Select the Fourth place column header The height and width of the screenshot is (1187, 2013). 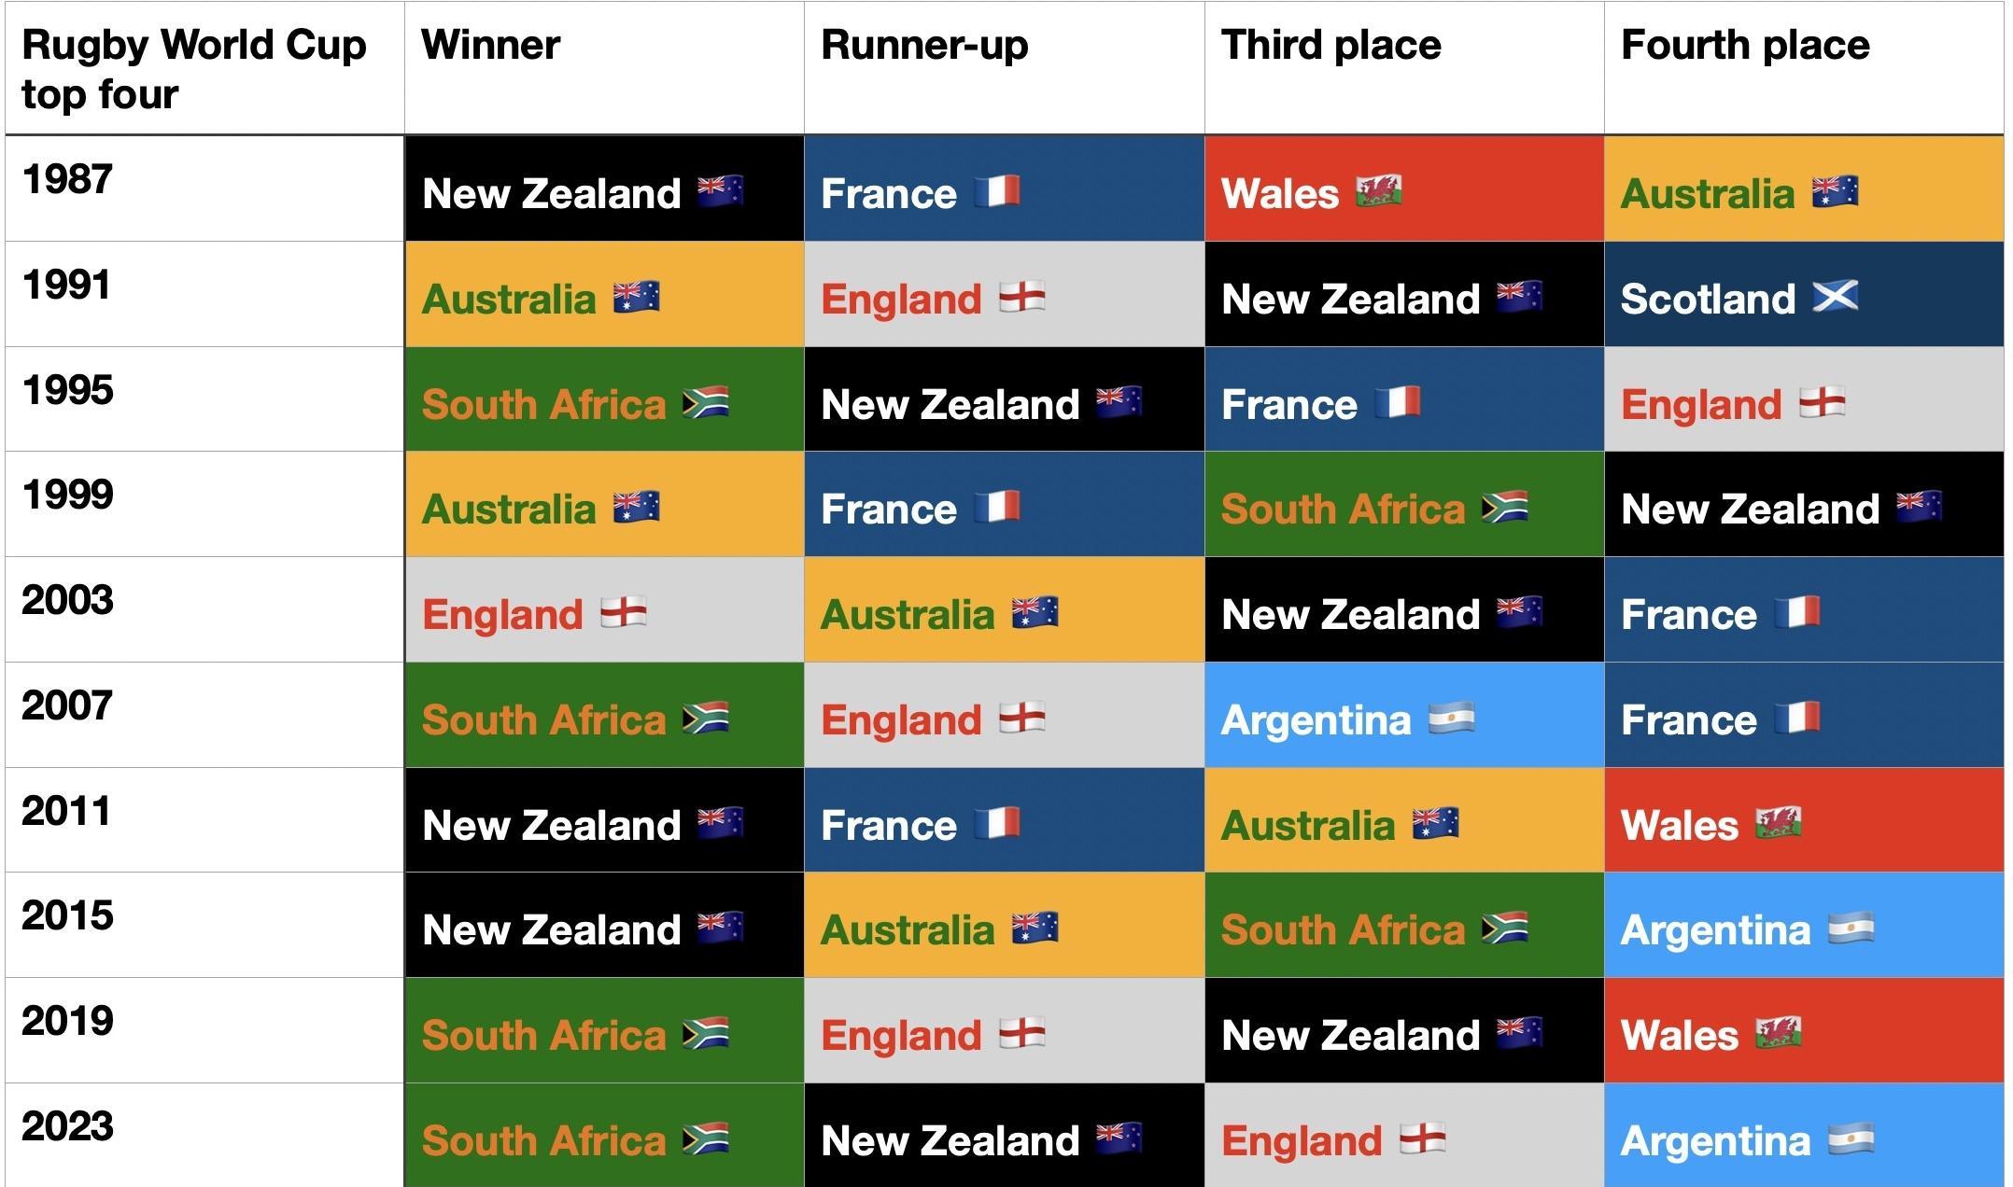[1745, 45]
